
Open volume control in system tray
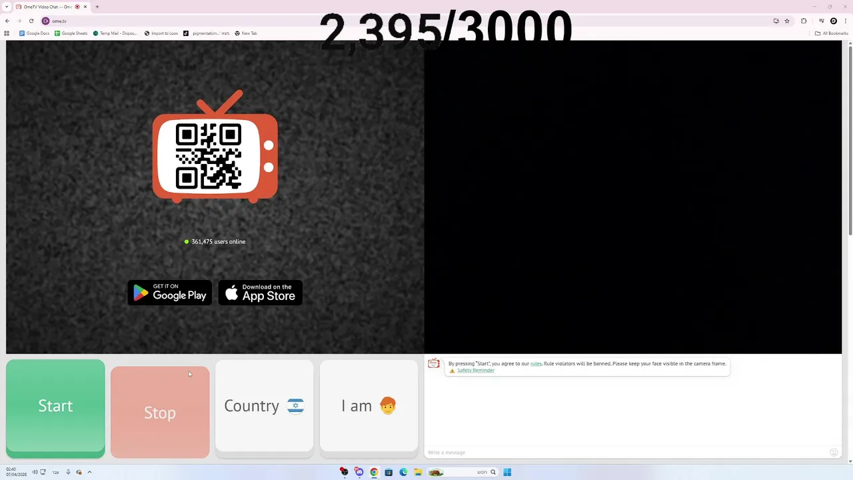[35, 472]
